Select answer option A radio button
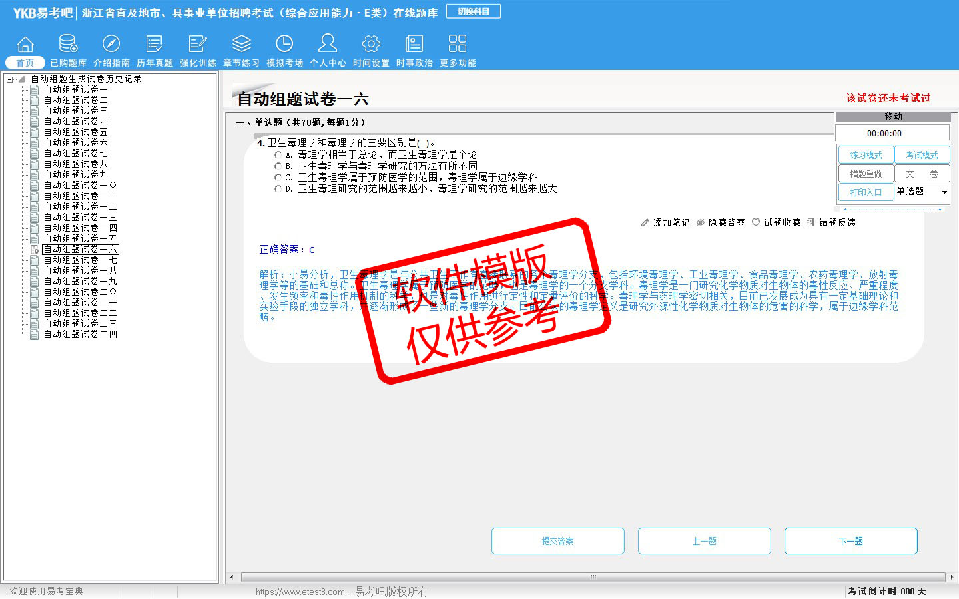959x599 pixels. (x=278, y=154)
